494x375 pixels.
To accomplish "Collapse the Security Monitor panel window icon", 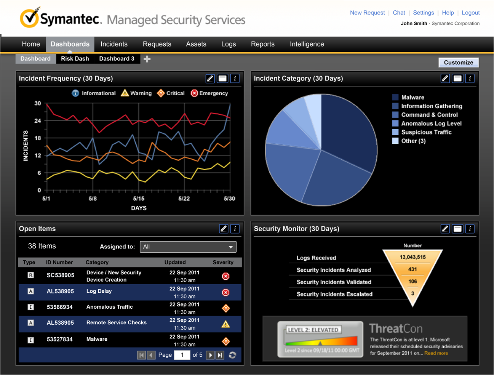I will [457, 229].
